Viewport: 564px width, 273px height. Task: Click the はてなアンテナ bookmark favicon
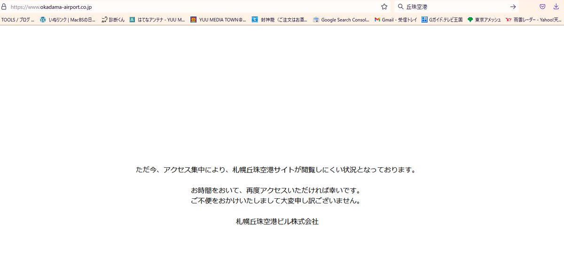pyautogui.click(x=133, y=20)
